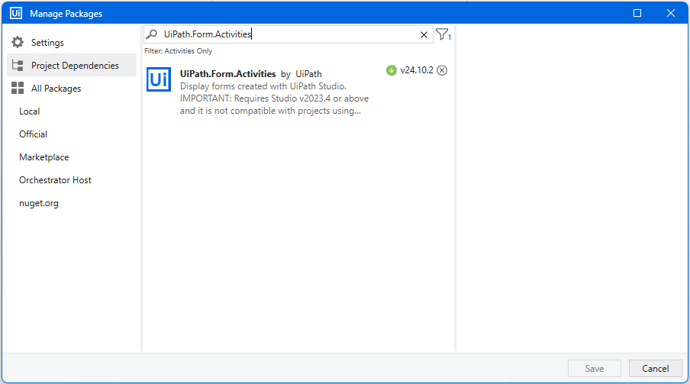Click the search magnifier icon
Viewport: 690px width, 384px height.
coord(152,34)
